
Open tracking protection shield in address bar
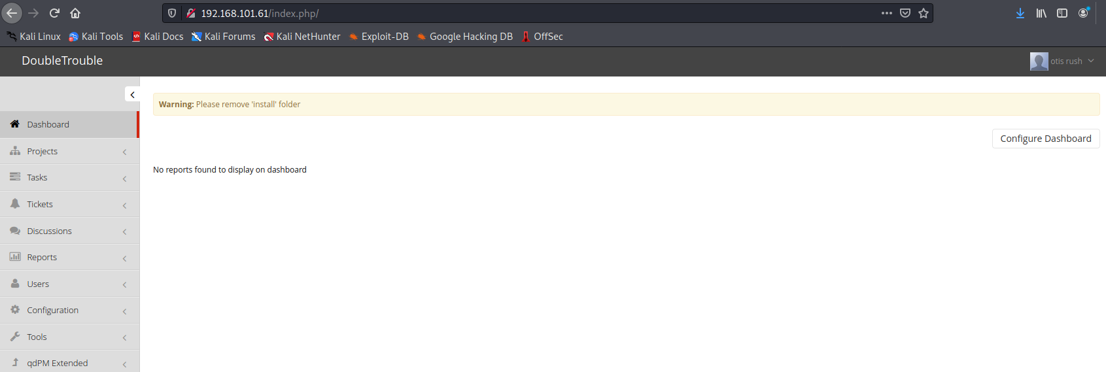(172, 13)
